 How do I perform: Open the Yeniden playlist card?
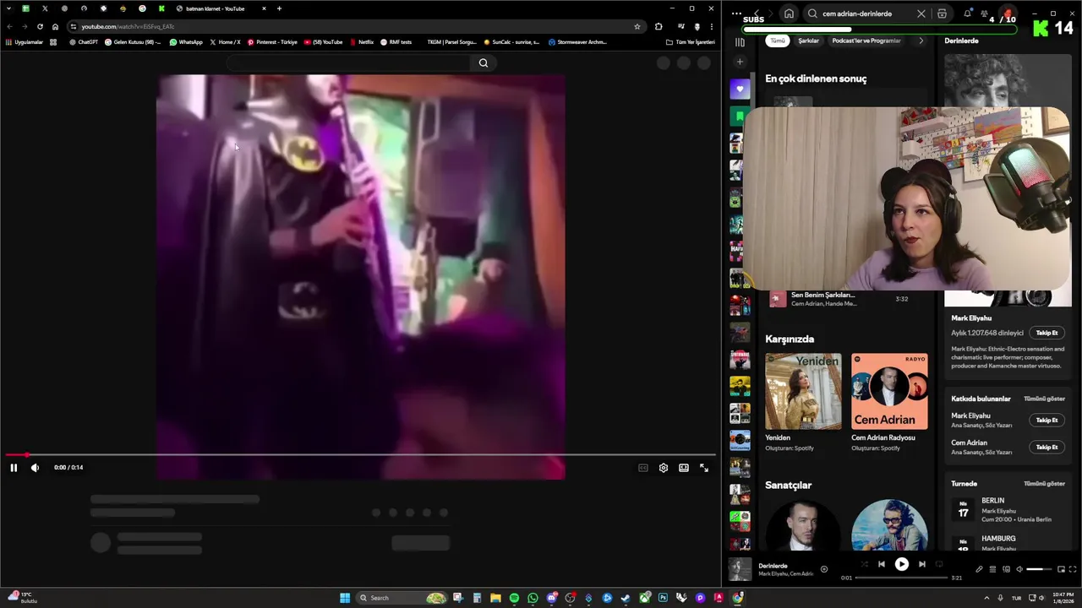click(x=803, y=402)
